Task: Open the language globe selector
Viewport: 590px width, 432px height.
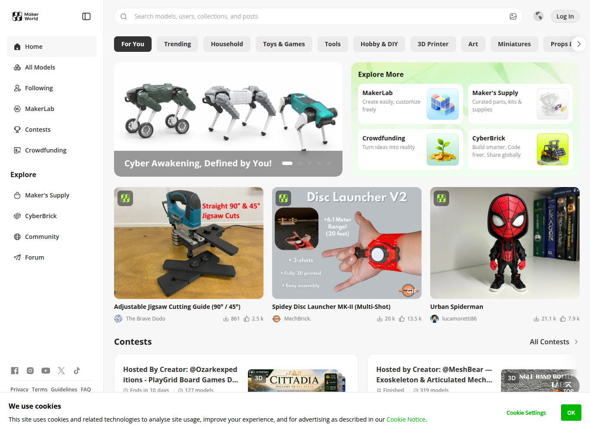Action: pos(539,16)
